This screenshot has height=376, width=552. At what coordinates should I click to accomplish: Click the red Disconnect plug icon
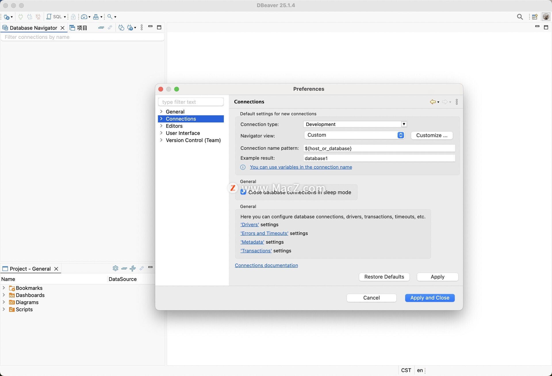pyautogui.click(x=38, y=17)
